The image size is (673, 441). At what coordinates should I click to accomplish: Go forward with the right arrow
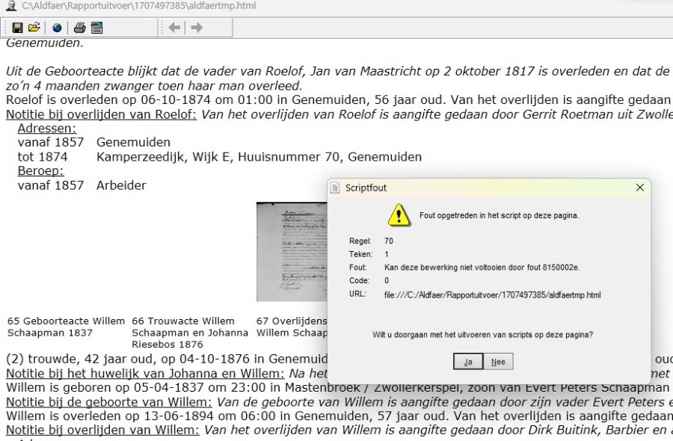196,28
